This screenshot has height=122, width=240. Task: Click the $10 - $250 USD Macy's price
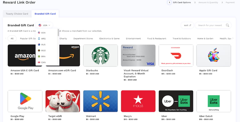tap(131, 120)
